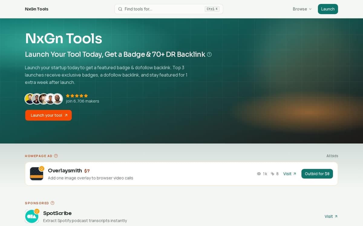The image size is (363, 226).
Task: Click the orange Launch your tool button
Action: (48, 115)
